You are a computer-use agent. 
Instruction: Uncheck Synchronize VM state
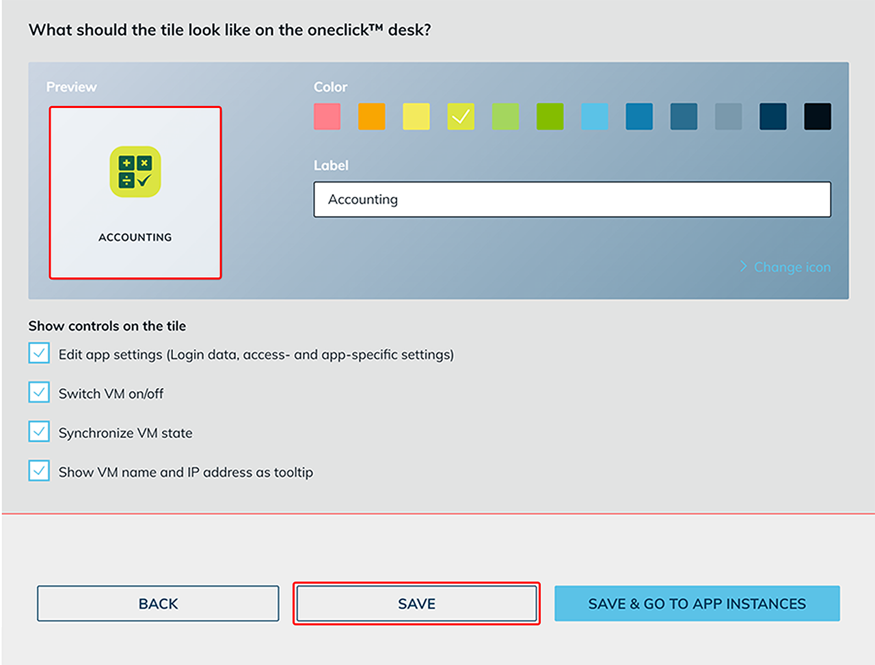pyautogui.click(x=39, y=432)
